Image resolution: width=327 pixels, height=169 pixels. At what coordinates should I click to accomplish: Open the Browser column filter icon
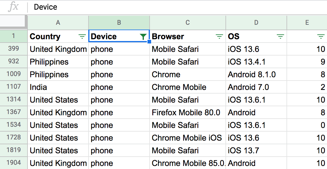(x=219, y=37)
